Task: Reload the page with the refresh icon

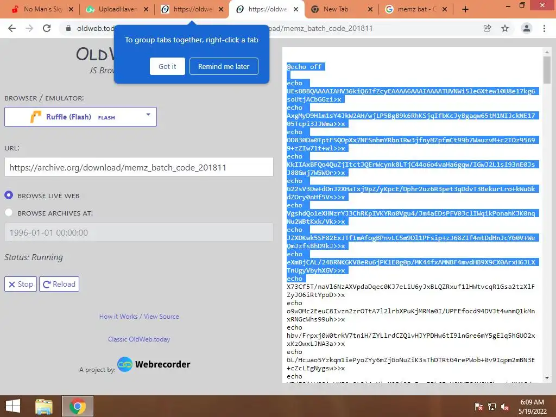Action: click(x=47, y=28)
